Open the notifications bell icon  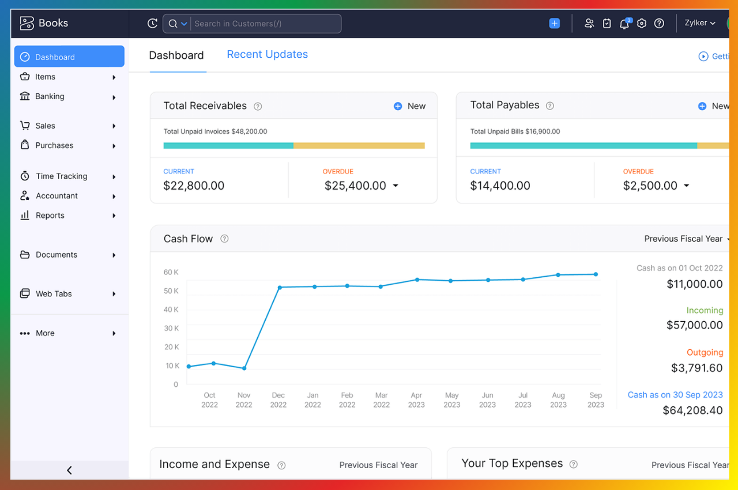(624, 24)
